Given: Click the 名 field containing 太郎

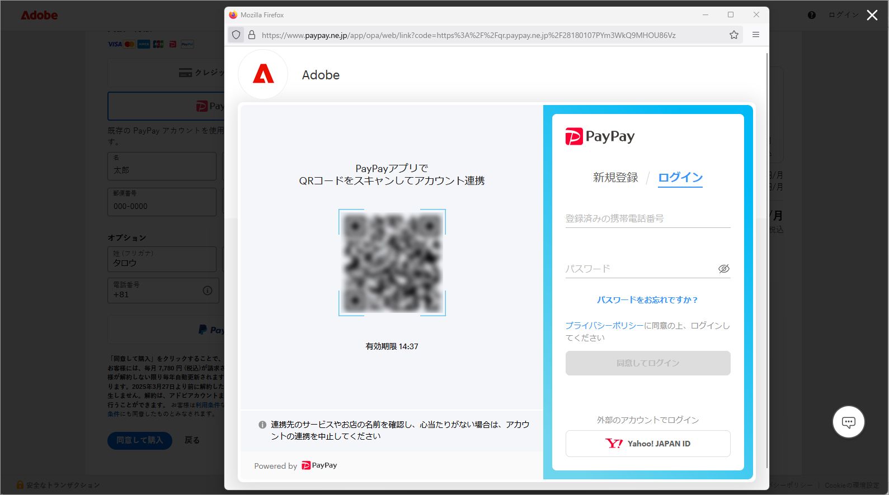Looking at the screenshot, I should tap(162, 166).
